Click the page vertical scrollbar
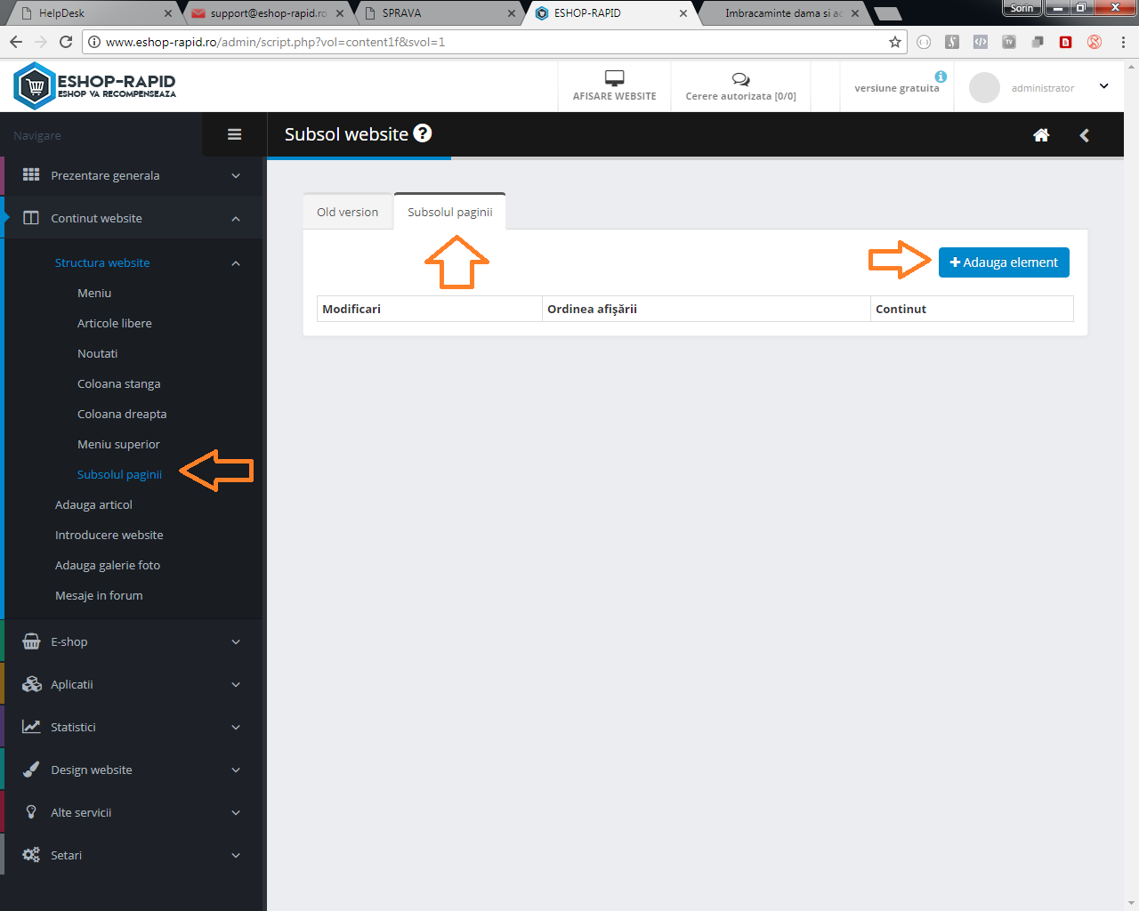 coord(1132,485)
